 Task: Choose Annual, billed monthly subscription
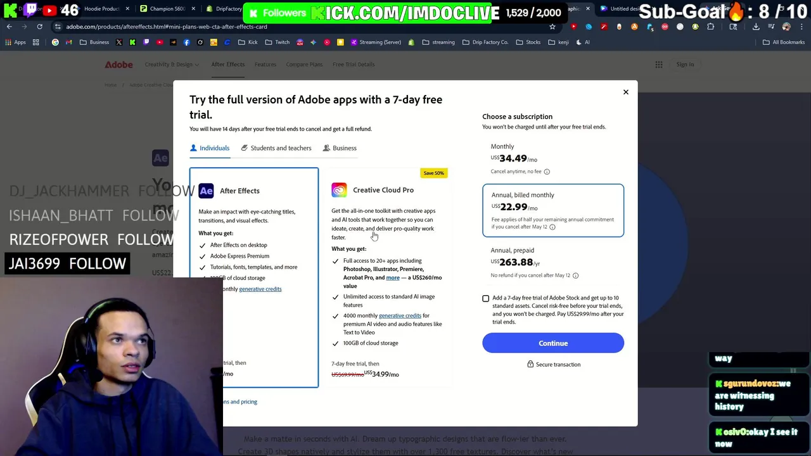point(553,210)
